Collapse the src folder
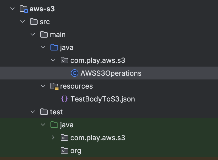 pyautogui.click(x=23, y=21)
